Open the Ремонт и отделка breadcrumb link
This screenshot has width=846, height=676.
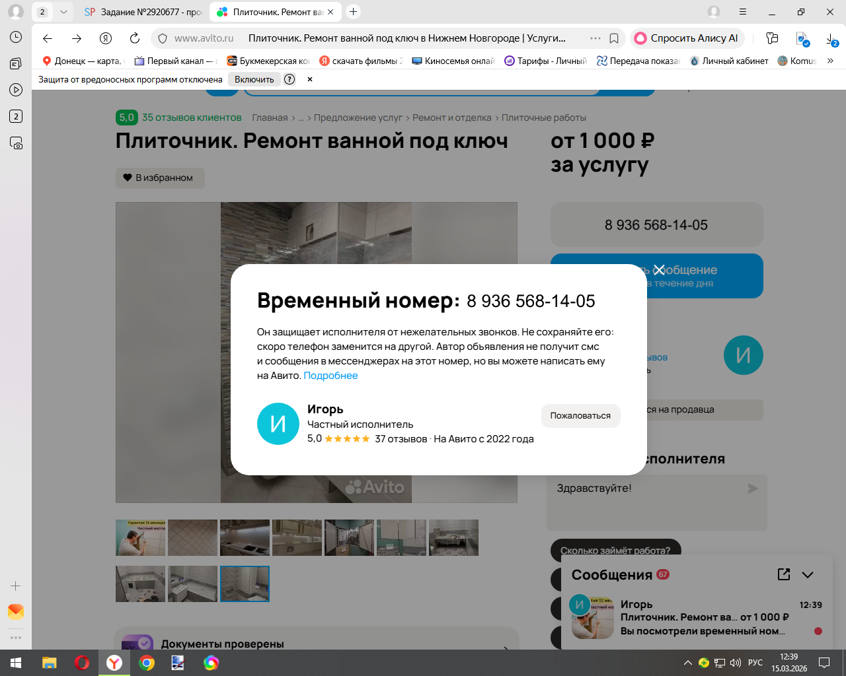(452, 118)
